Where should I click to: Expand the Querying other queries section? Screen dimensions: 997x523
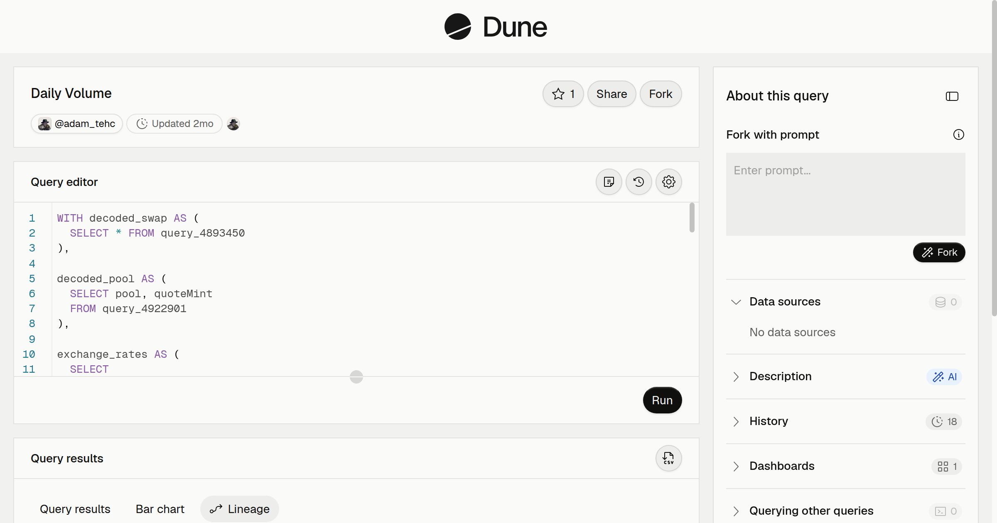(736, 511)
